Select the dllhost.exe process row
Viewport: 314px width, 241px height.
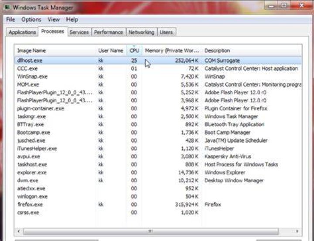click(x=158, y=60)
